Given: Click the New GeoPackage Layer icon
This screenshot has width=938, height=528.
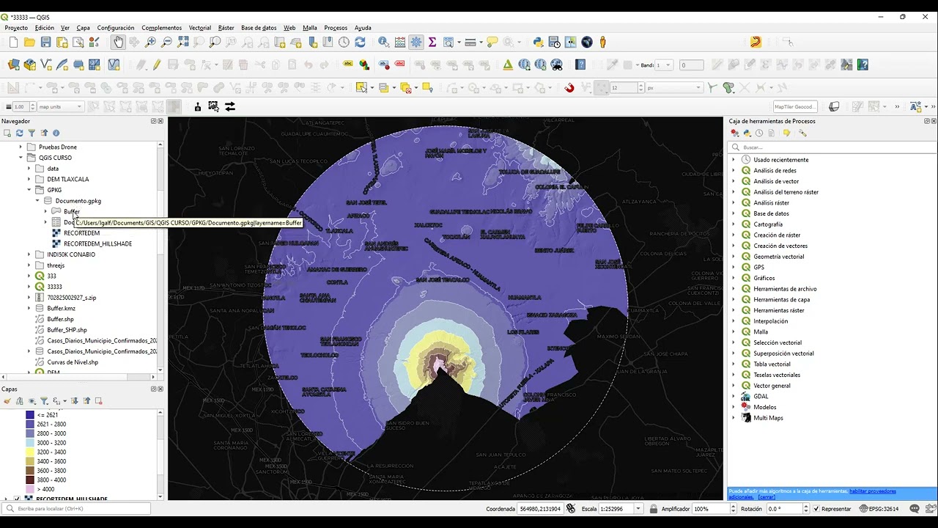Looking at the screenshot, I should pos(30,65).
